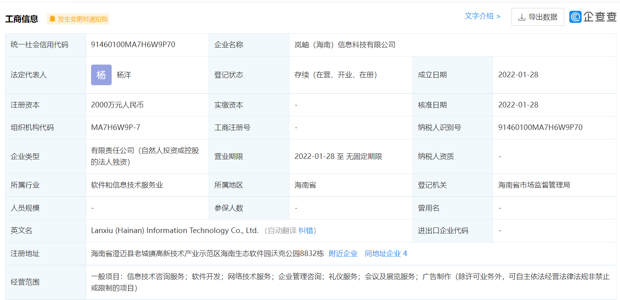Select the 杨 avatar of 法定代表人

(101, 75)
